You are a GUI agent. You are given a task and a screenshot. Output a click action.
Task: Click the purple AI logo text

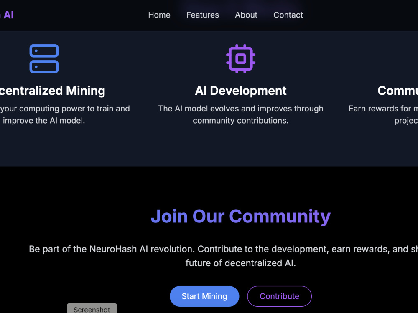pyautogui.click(x=7, y=15)
